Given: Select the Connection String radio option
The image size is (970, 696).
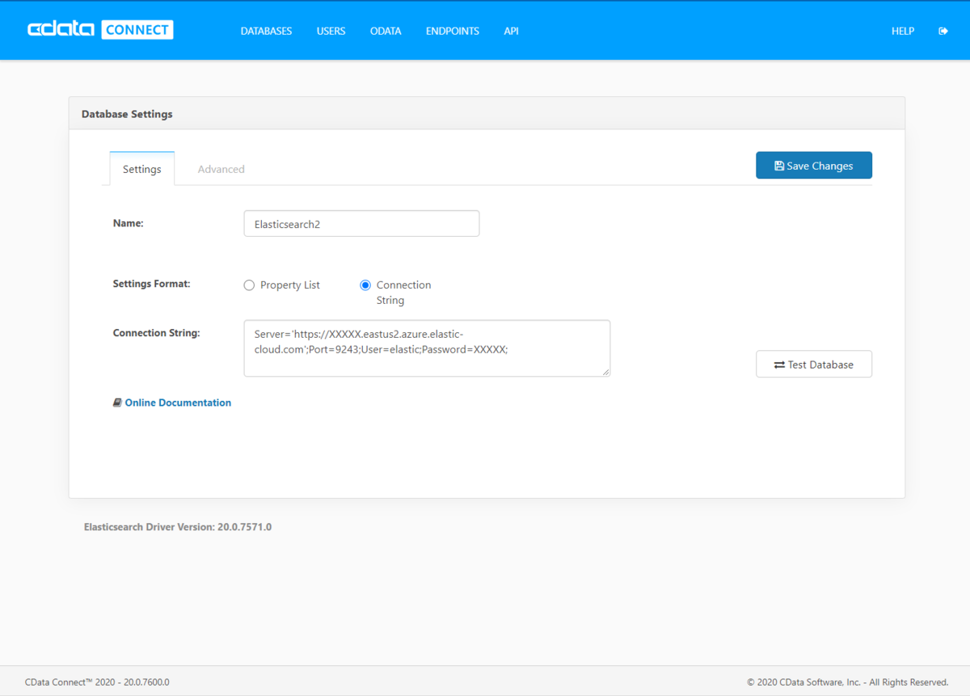Looking at the screenshot, I should [365, 285].
